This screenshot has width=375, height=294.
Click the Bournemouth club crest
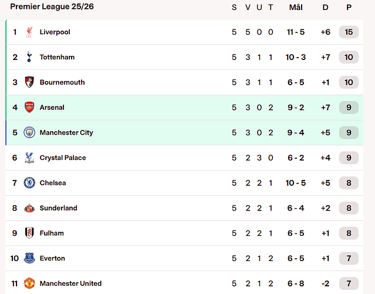[x=29, y=82]
